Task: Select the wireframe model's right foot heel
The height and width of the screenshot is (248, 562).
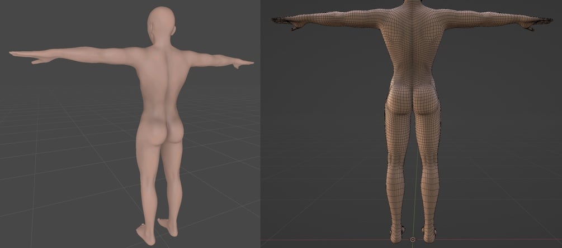Action: coord(429,234)
